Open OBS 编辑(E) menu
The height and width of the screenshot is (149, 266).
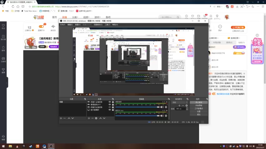tap(70, 25)
